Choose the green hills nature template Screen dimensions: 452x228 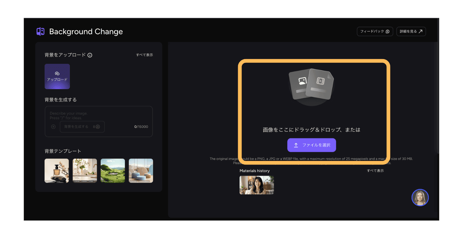(x=113, y=171)
